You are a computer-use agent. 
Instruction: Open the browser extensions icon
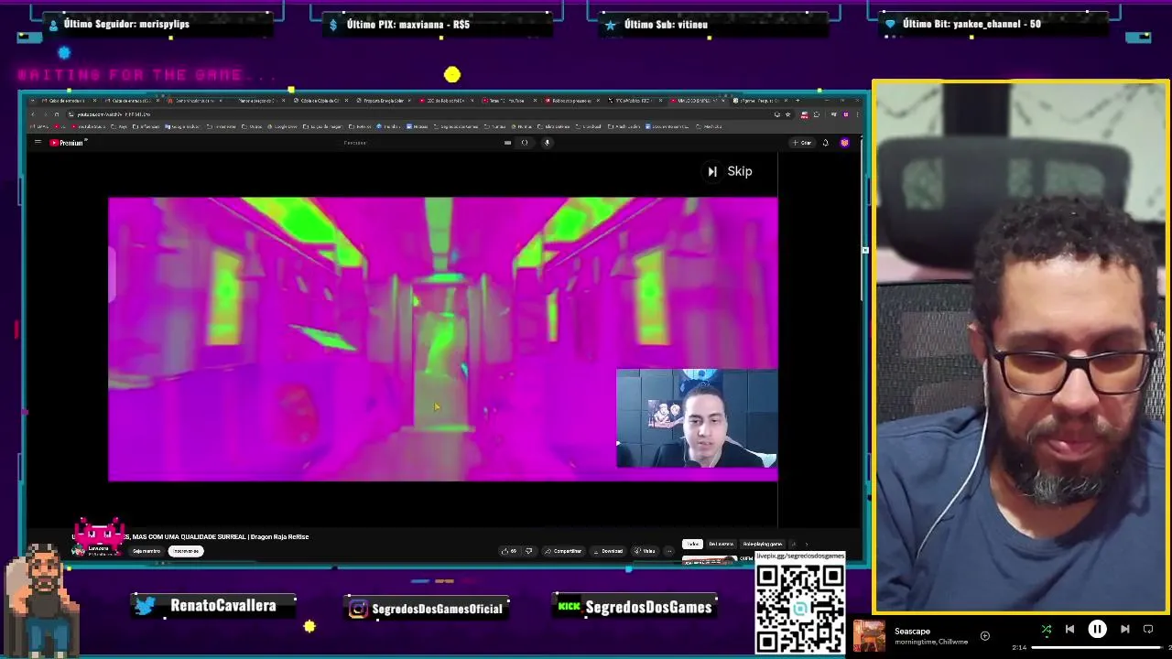(817, 114)
